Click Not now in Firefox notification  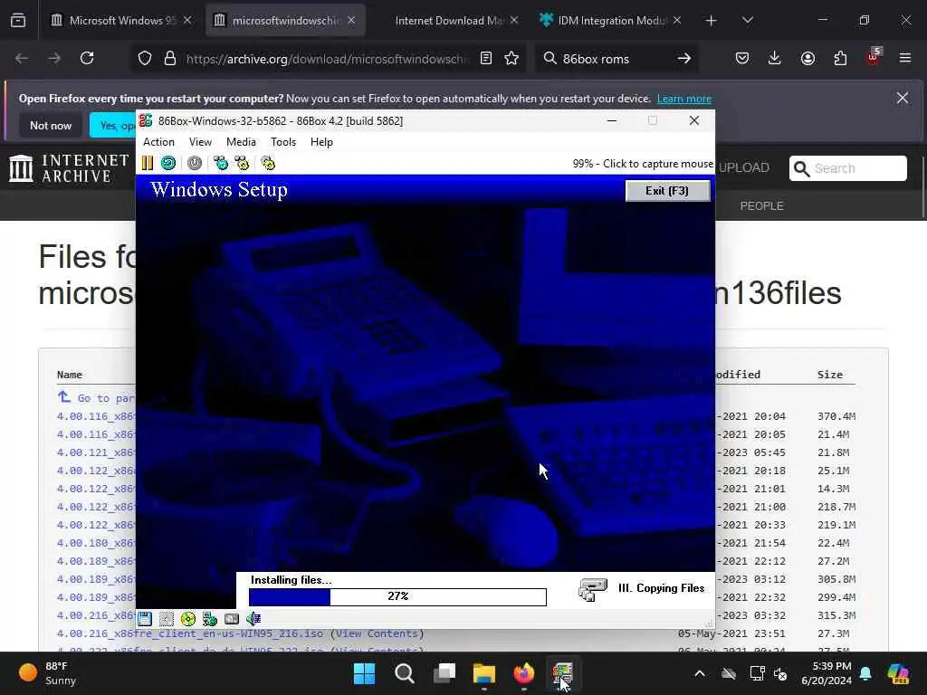(51, 125)
